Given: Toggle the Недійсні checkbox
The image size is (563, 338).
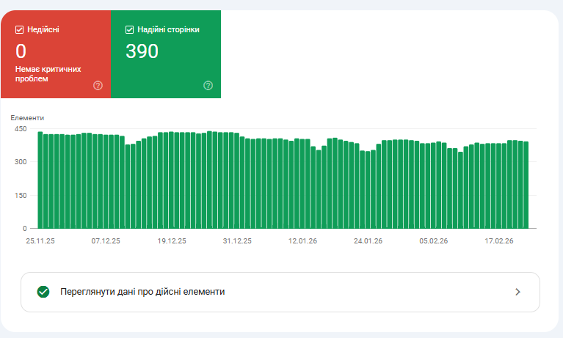Looking at the screenshot, I should tap(20, 30).
